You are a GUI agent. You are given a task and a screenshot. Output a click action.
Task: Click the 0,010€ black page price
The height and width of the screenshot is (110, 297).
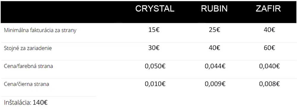tap(155, 84)
